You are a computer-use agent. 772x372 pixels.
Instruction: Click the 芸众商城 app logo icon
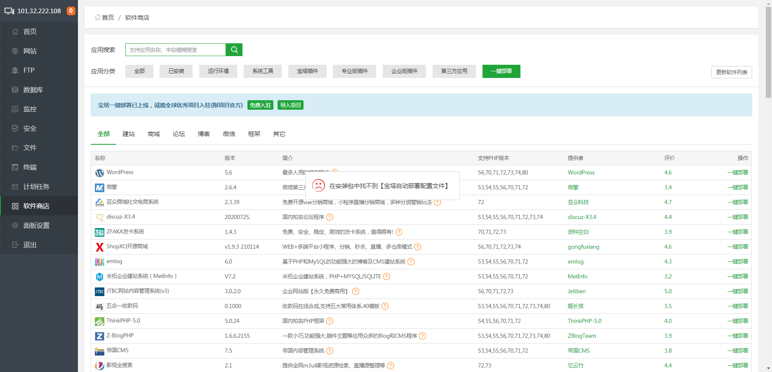click(x=99, y=202)
